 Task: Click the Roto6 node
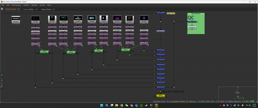[44, 52]
